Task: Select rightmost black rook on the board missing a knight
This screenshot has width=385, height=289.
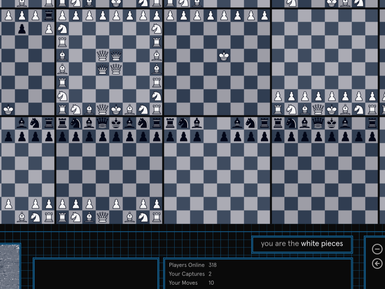Action: [x=372, y=123]
